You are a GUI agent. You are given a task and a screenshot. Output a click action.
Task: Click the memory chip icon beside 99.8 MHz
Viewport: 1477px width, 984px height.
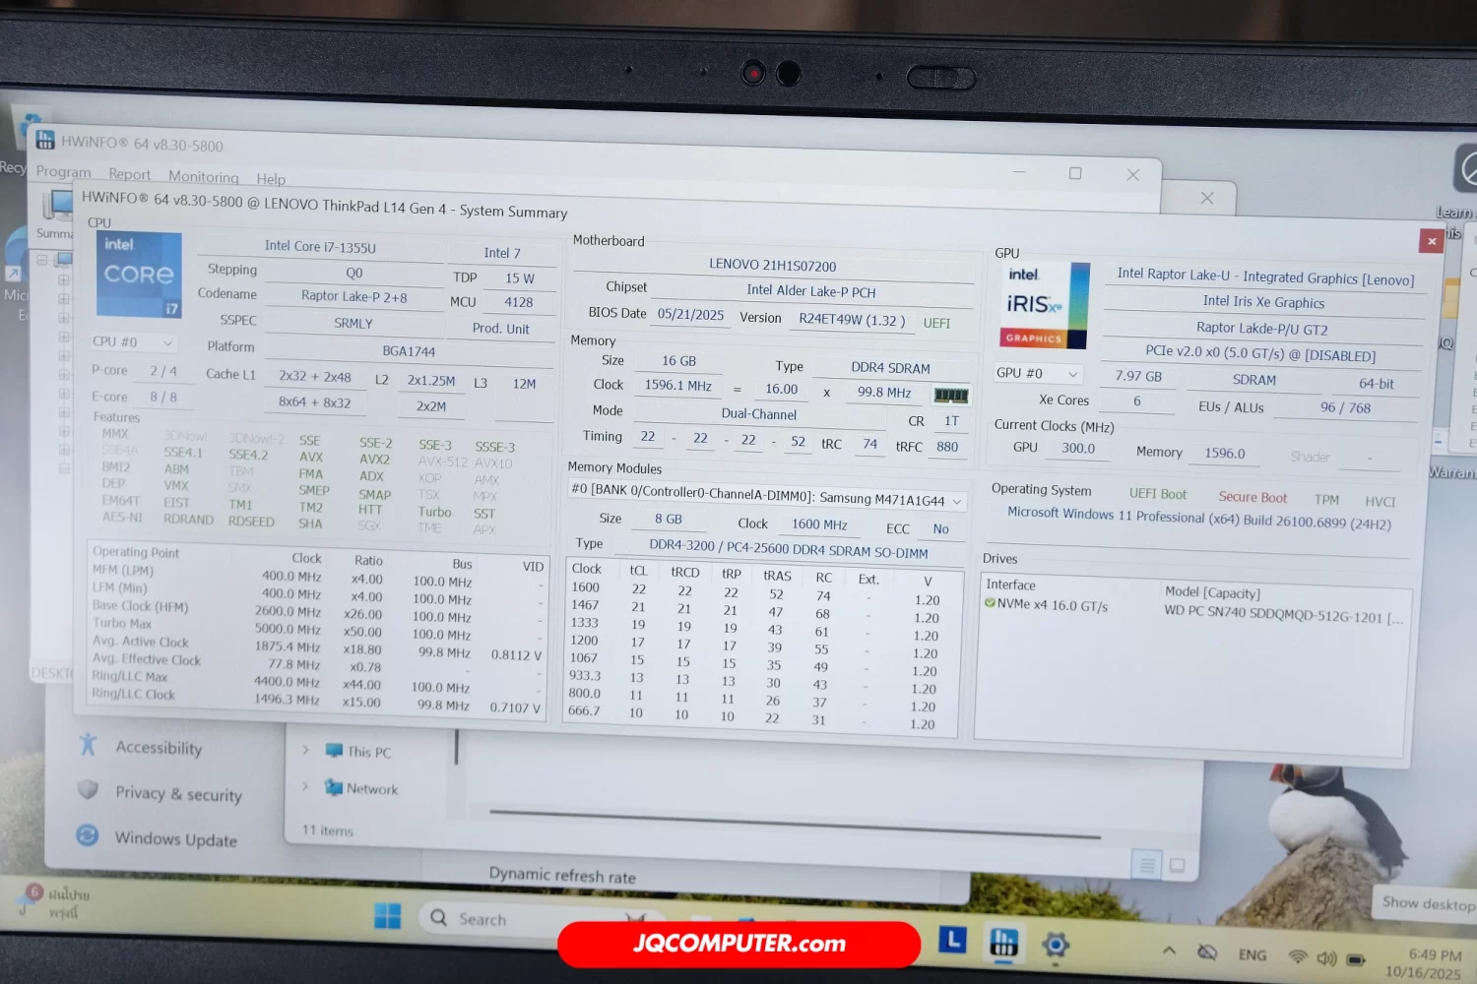tap(950, 395)
